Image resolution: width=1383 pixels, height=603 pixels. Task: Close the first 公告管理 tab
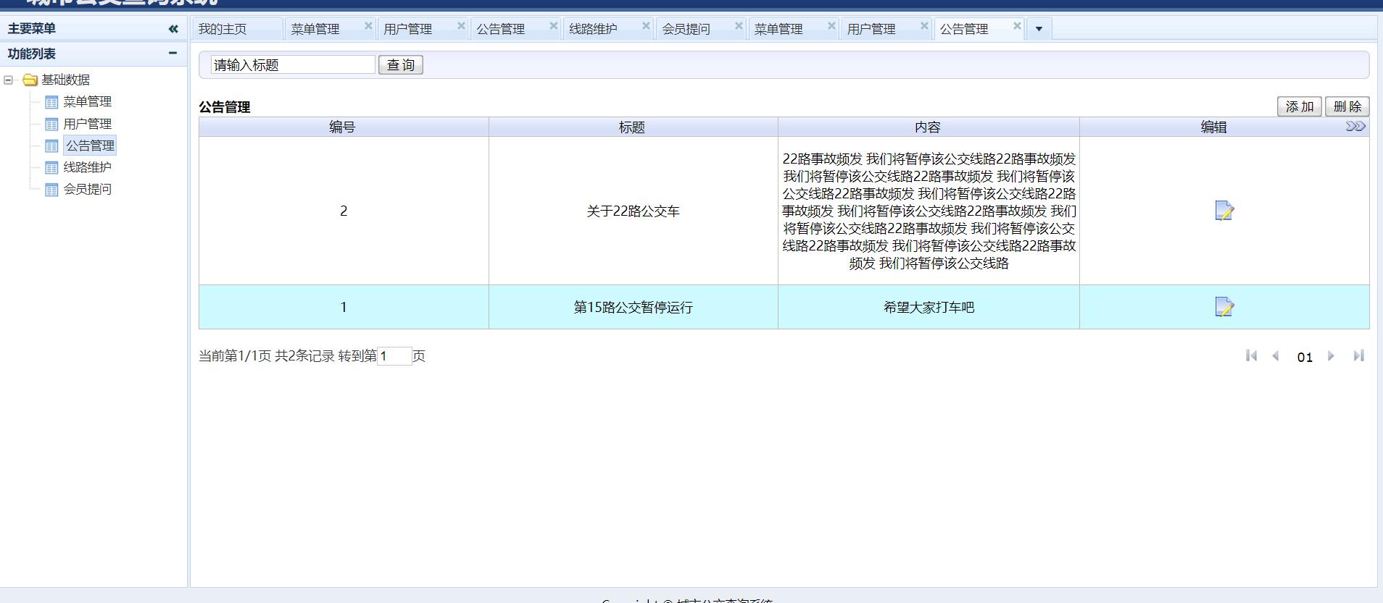pyautogui.click(x=554, y=26)
